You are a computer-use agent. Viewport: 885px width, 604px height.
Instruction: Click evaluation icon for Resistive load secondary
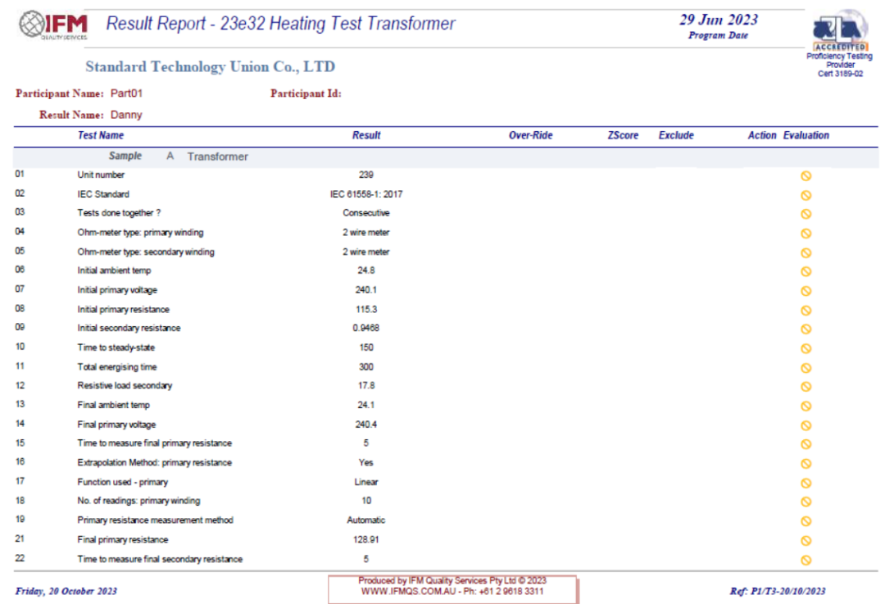(x=806, y=387)
